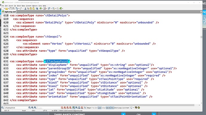
Task: Open dropdown arrow next to Open folder icon
Action: click(9, 9)
